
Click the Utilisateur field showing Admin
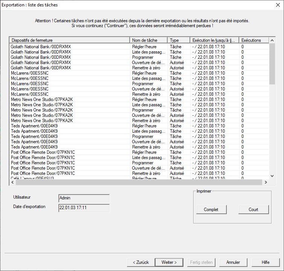point(84,198)
